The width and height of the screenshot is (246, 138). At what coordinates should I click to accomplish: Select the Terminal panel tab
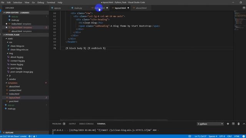(x=101, y=124)
